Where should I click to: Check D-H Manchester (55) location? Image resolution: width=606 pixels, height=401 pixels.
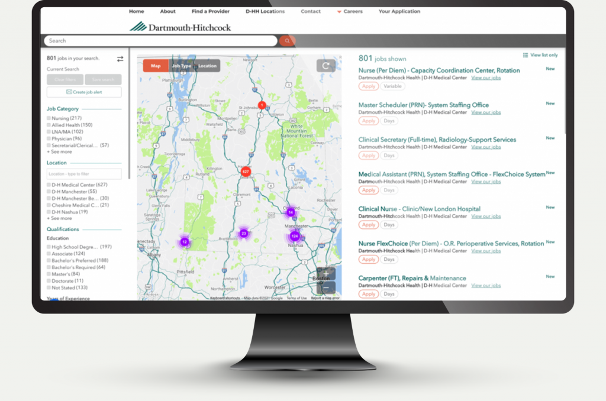click(49, 192)
